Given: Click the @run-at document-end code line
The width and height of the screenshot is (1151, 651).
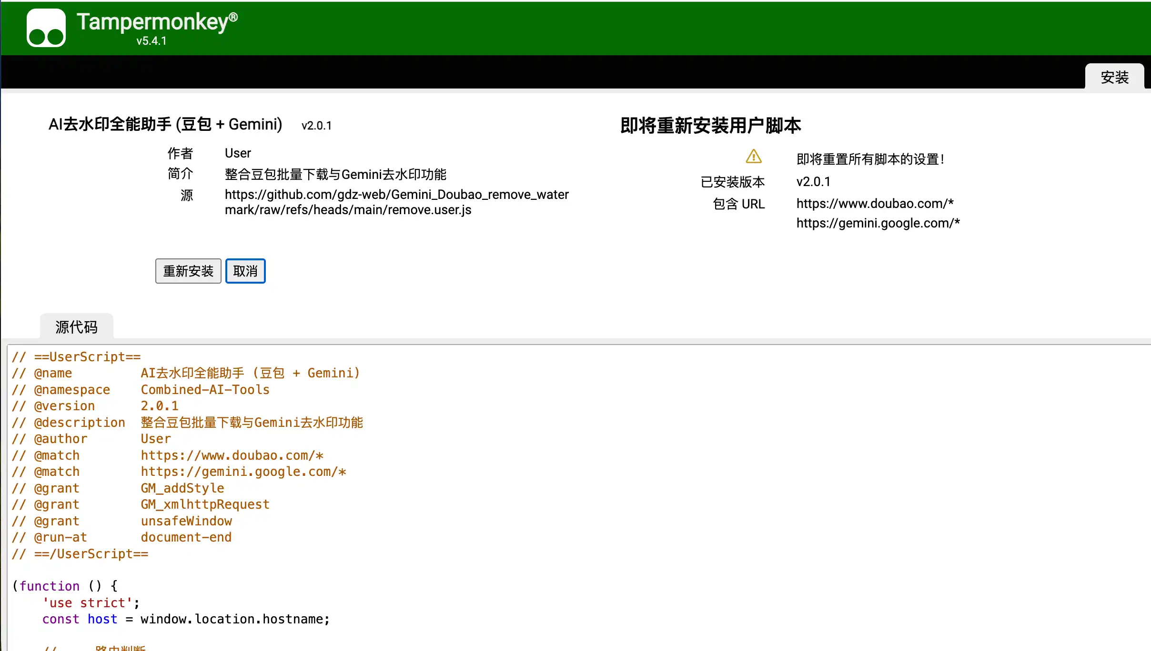Looking at the screenshot, I should [121, 537].
